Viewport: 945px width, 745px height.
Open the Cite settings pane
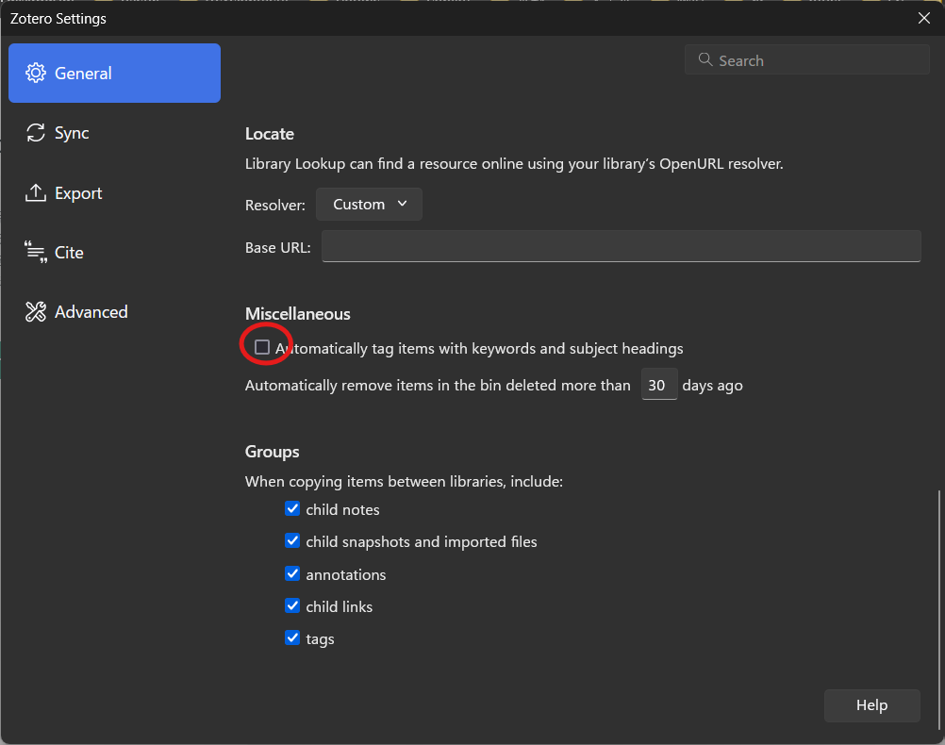pos(114,252)
